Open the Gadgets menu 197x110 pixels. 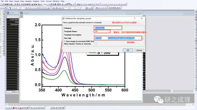point(36,1)
